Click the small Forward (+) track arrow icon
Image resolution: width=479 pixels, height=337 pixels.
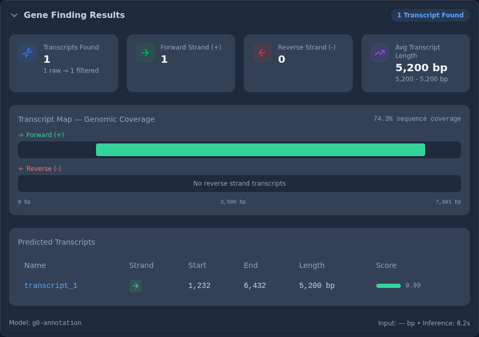(x=21, y=134)
